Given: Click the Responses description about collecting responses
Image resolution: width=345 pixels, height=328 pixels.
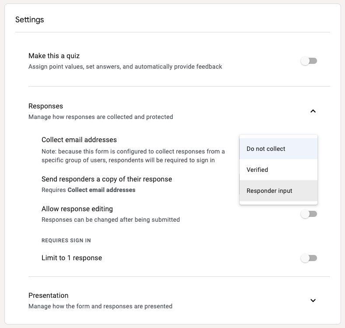Looking at the screenshot, I should (101, 117).
